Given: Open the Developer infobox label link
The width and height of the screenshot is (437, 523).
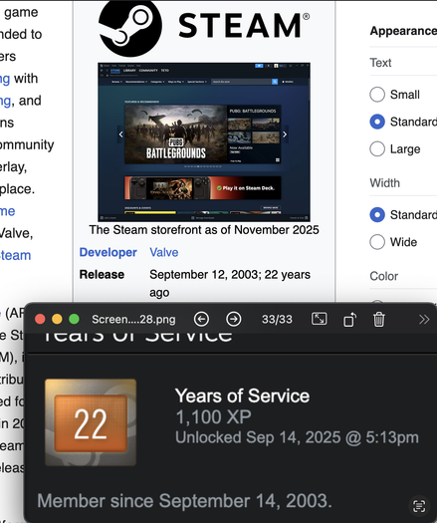Looking at the screenshot, I should [108, 252].
